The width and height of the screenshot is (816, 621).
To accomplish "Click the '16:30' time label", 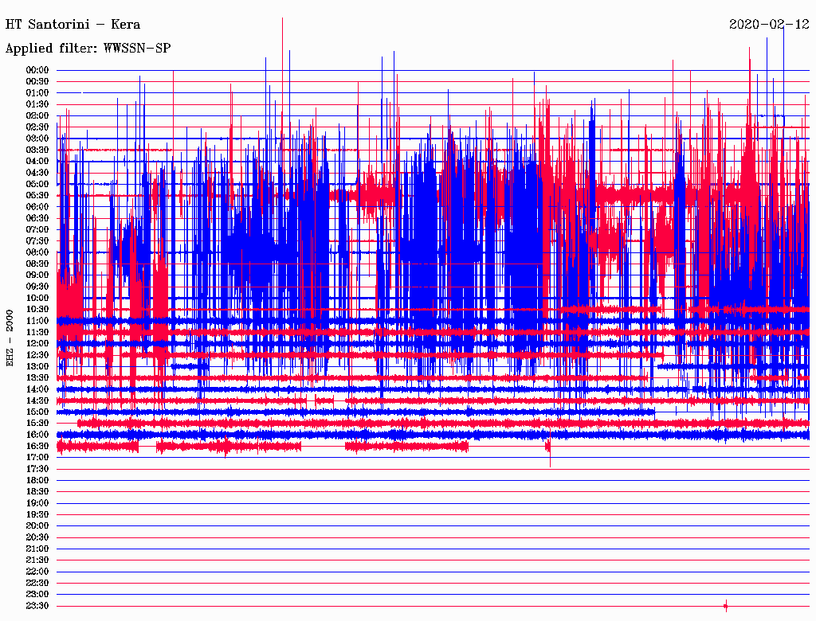I will [x=37, y=447].
